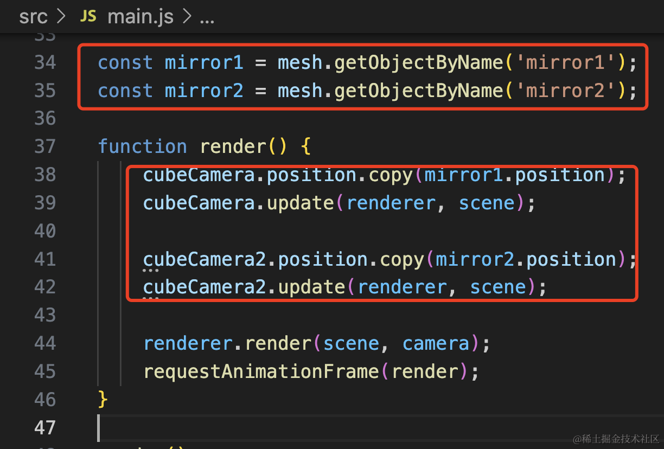Click cubeCamera2 on line 41
The width and height of the screenshot is (664, 449).
pyautogui.click(x=205, y=259)
